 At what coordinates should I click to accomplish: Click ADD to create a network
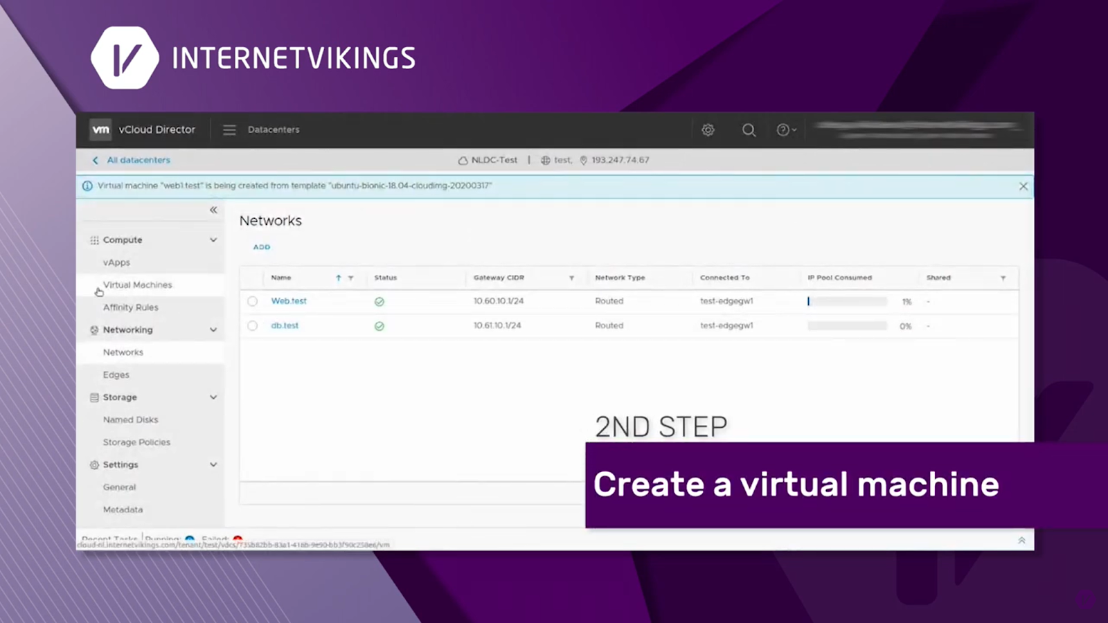click(x=262, y=247)
